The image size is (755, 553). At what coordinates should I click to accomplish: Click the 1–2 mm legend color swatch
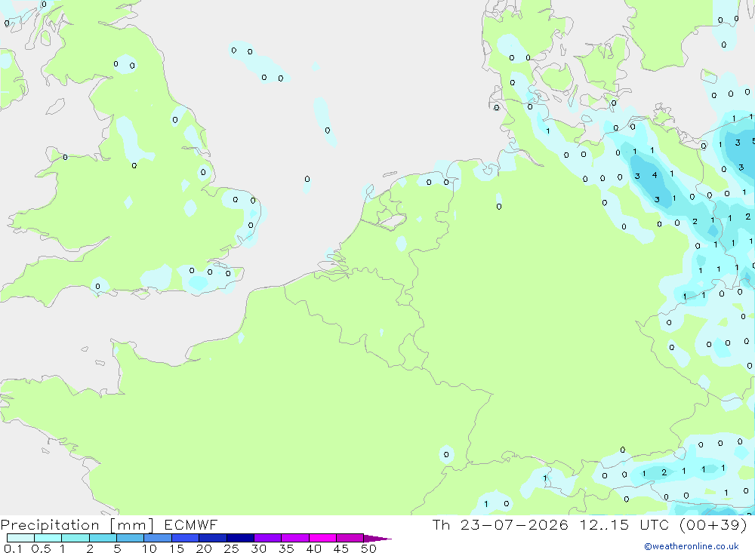pyautogui.click(x=75, y=538)
